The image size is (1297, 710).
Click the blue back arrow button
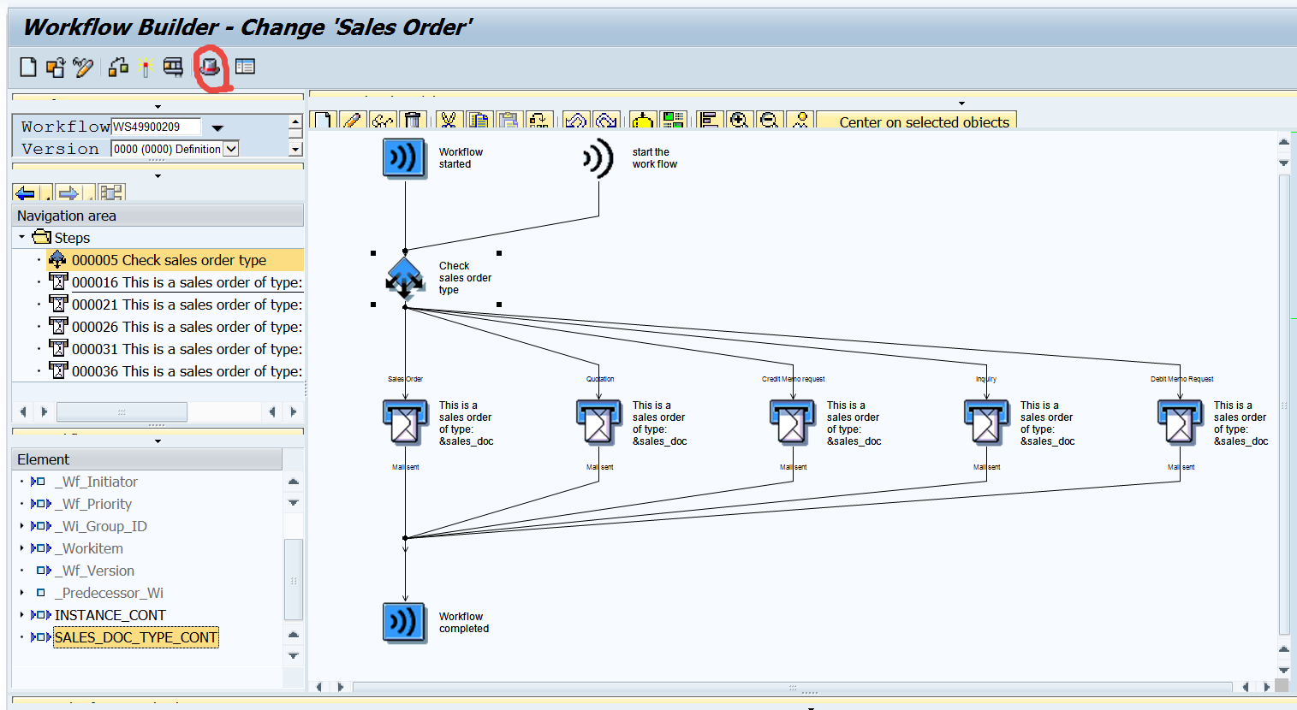pos(25,193)
